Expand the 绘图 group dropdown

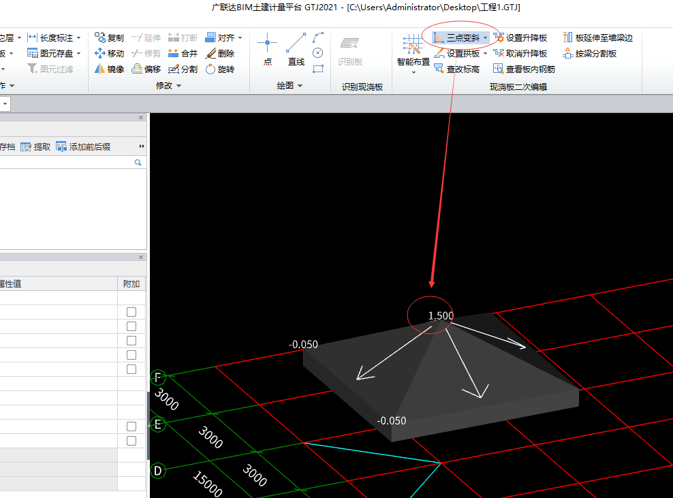pyautogui.click(x=289, y=86)
